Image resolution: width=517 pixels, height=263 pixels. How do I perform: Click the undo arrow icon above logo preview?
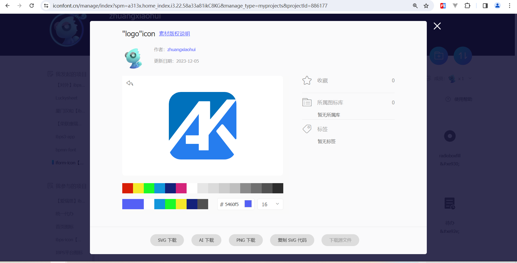(x=130, y=83)
